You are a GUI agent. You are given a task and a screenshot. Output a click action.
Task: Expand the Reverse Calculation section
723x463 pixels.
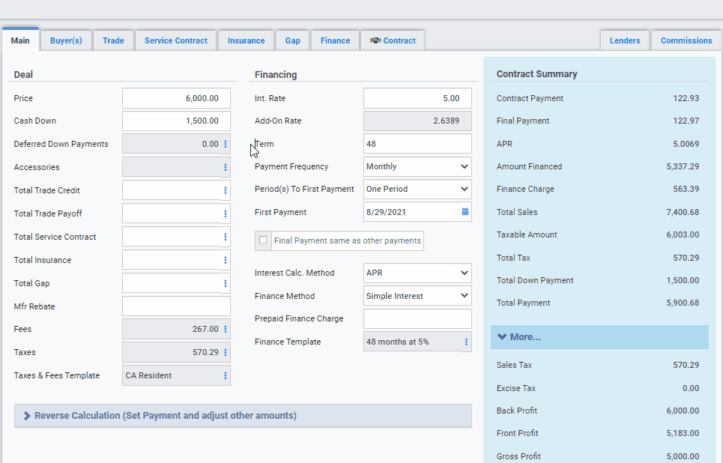[x=242, y=416]
